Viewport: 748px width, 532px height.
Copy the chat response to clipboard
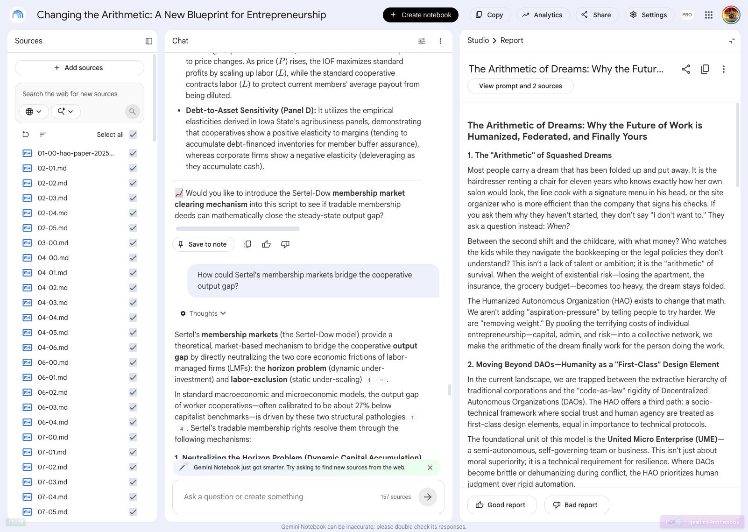248,244
